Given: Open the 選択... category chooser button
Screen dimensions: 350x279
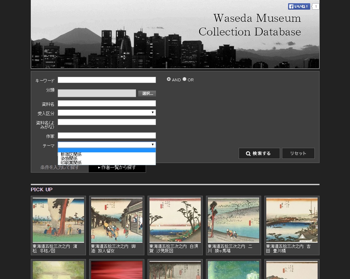Looking at the screenshot, I should (147, 94).
